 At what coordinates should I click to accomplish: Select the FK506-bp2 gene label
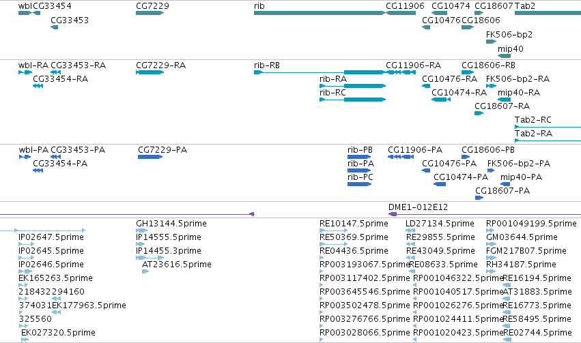tap(509, 34)
